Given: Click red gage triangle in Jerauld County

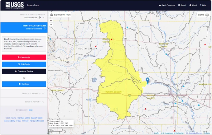Looking at the screenshot, I should (x=112, y=40).
